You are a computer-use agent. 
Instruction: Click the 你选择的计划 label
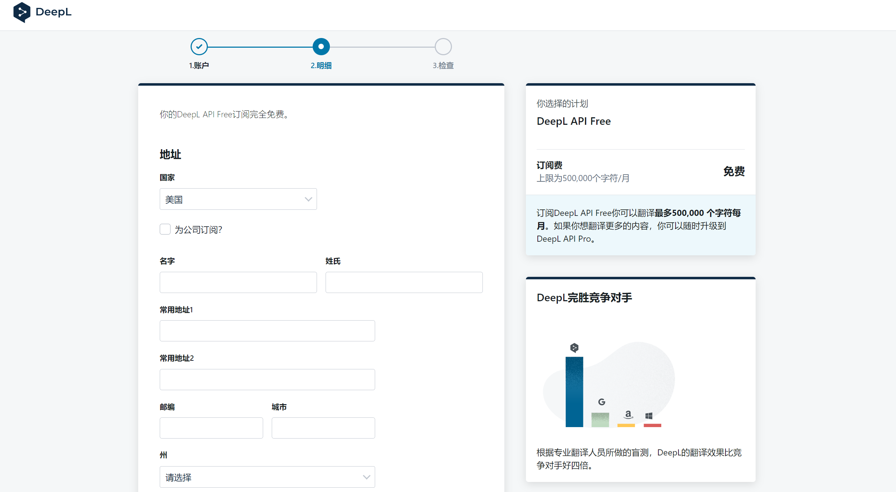click(562, 104)
